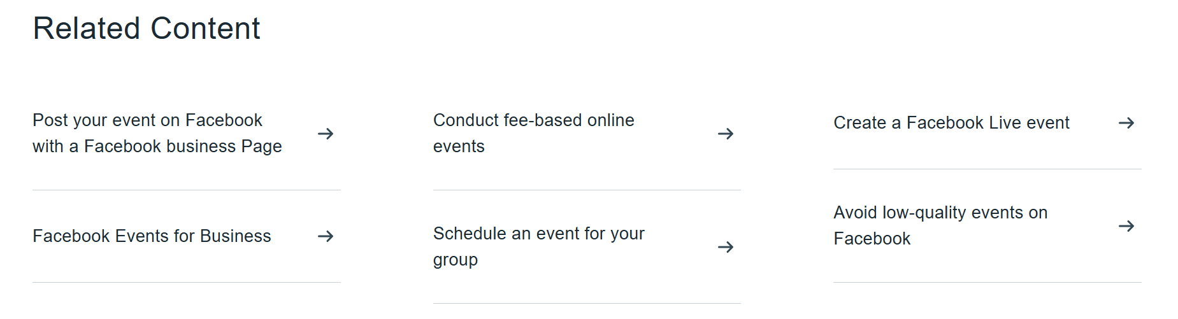
Task: Click arrow for Conduct fee-based online events
Action: (x=726, y=134)
